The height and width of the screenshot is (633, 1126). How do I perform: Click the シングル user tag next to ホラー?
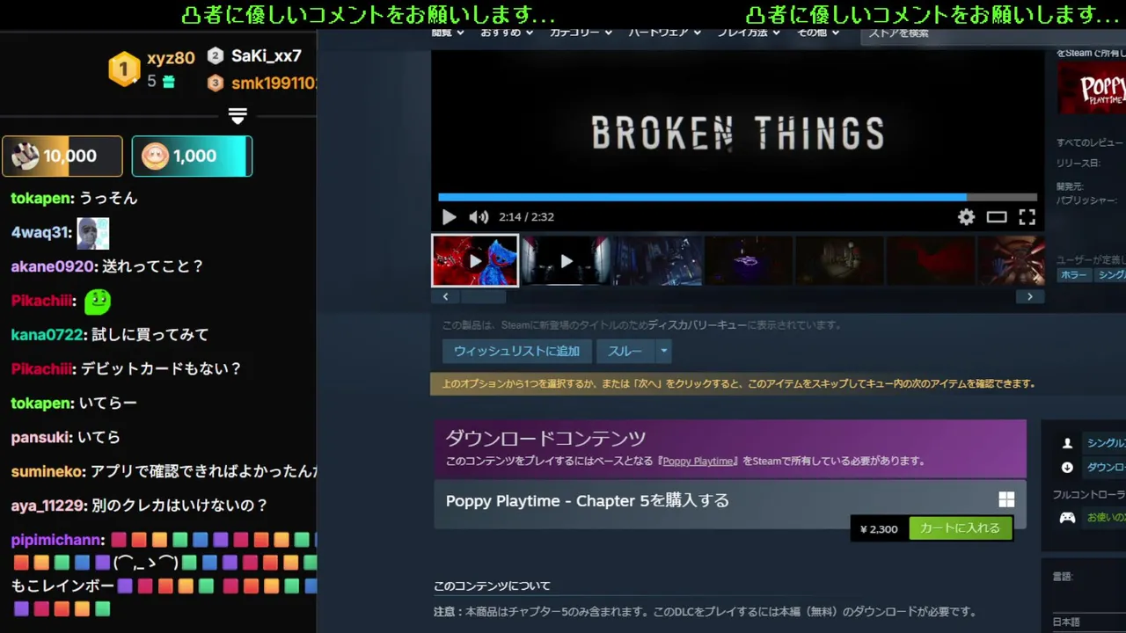1110,275
